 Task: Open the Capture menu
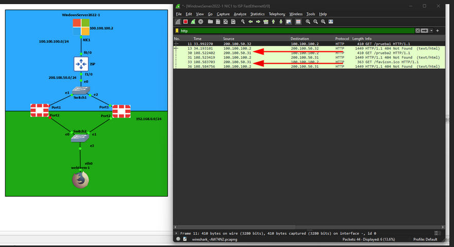coord(223,14)
